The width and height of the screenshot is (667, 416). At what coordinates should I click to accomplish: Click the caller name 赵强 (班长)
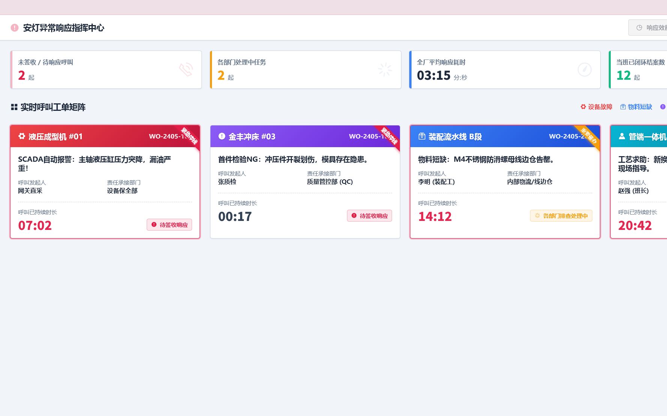click(x=633, y=191)
